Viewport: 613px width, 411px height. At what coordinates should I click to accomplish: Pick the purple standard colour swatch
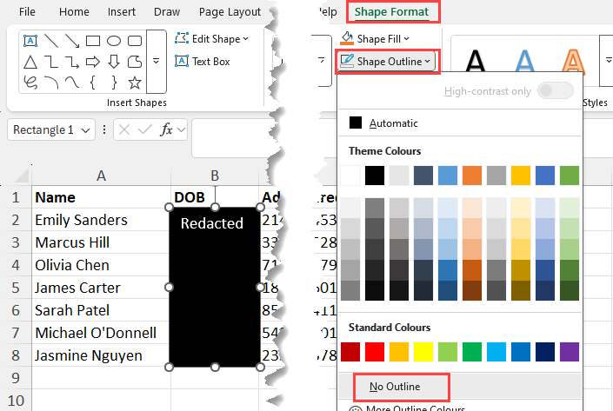click(x=569, y=351)
